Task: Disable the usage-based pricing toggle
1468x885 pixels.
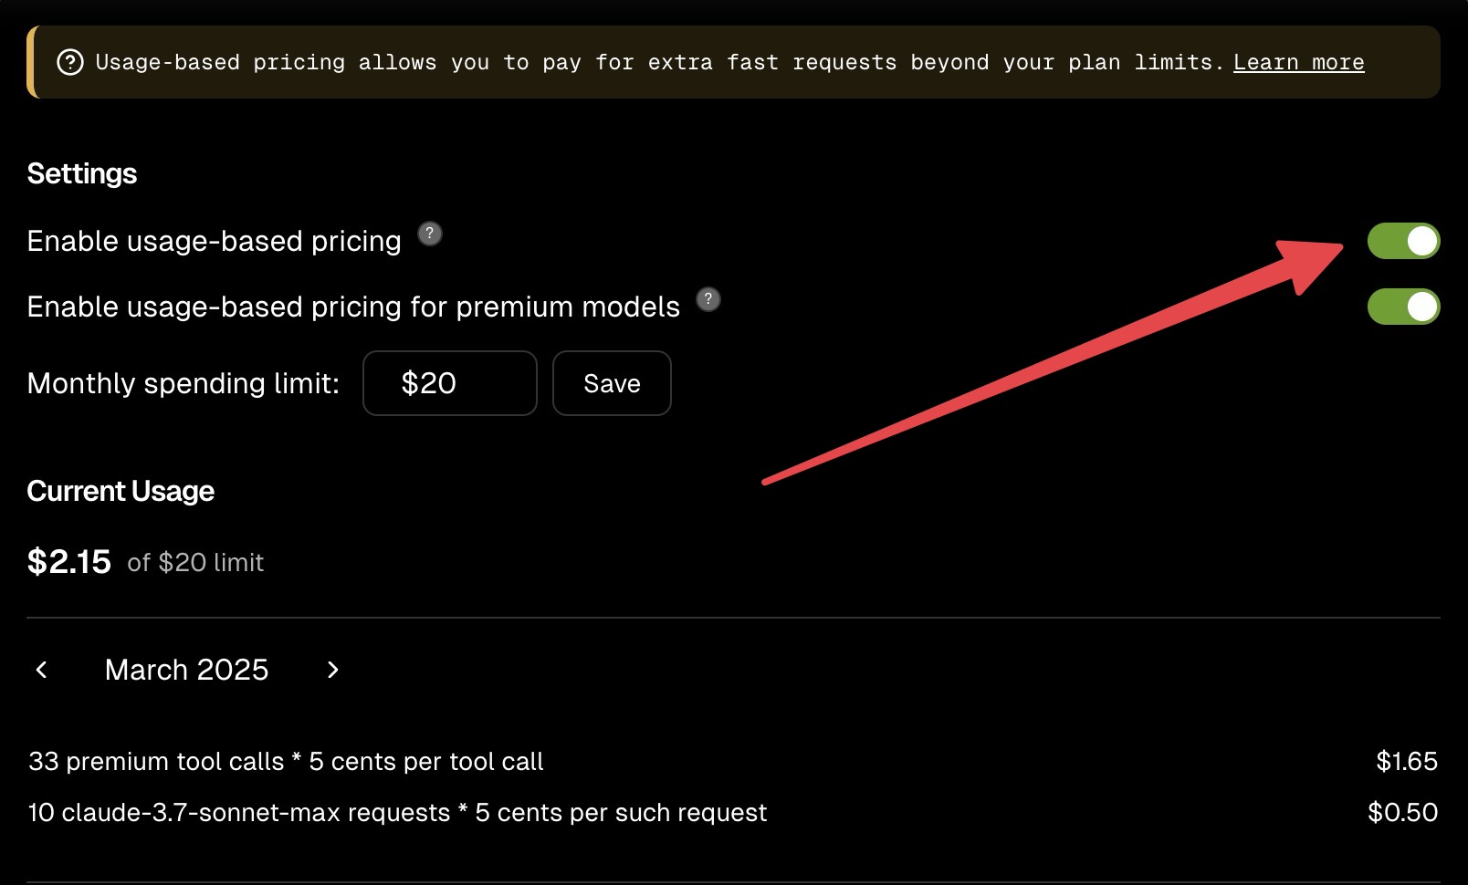Action: pyautogui.click(x=1403, y=241)
